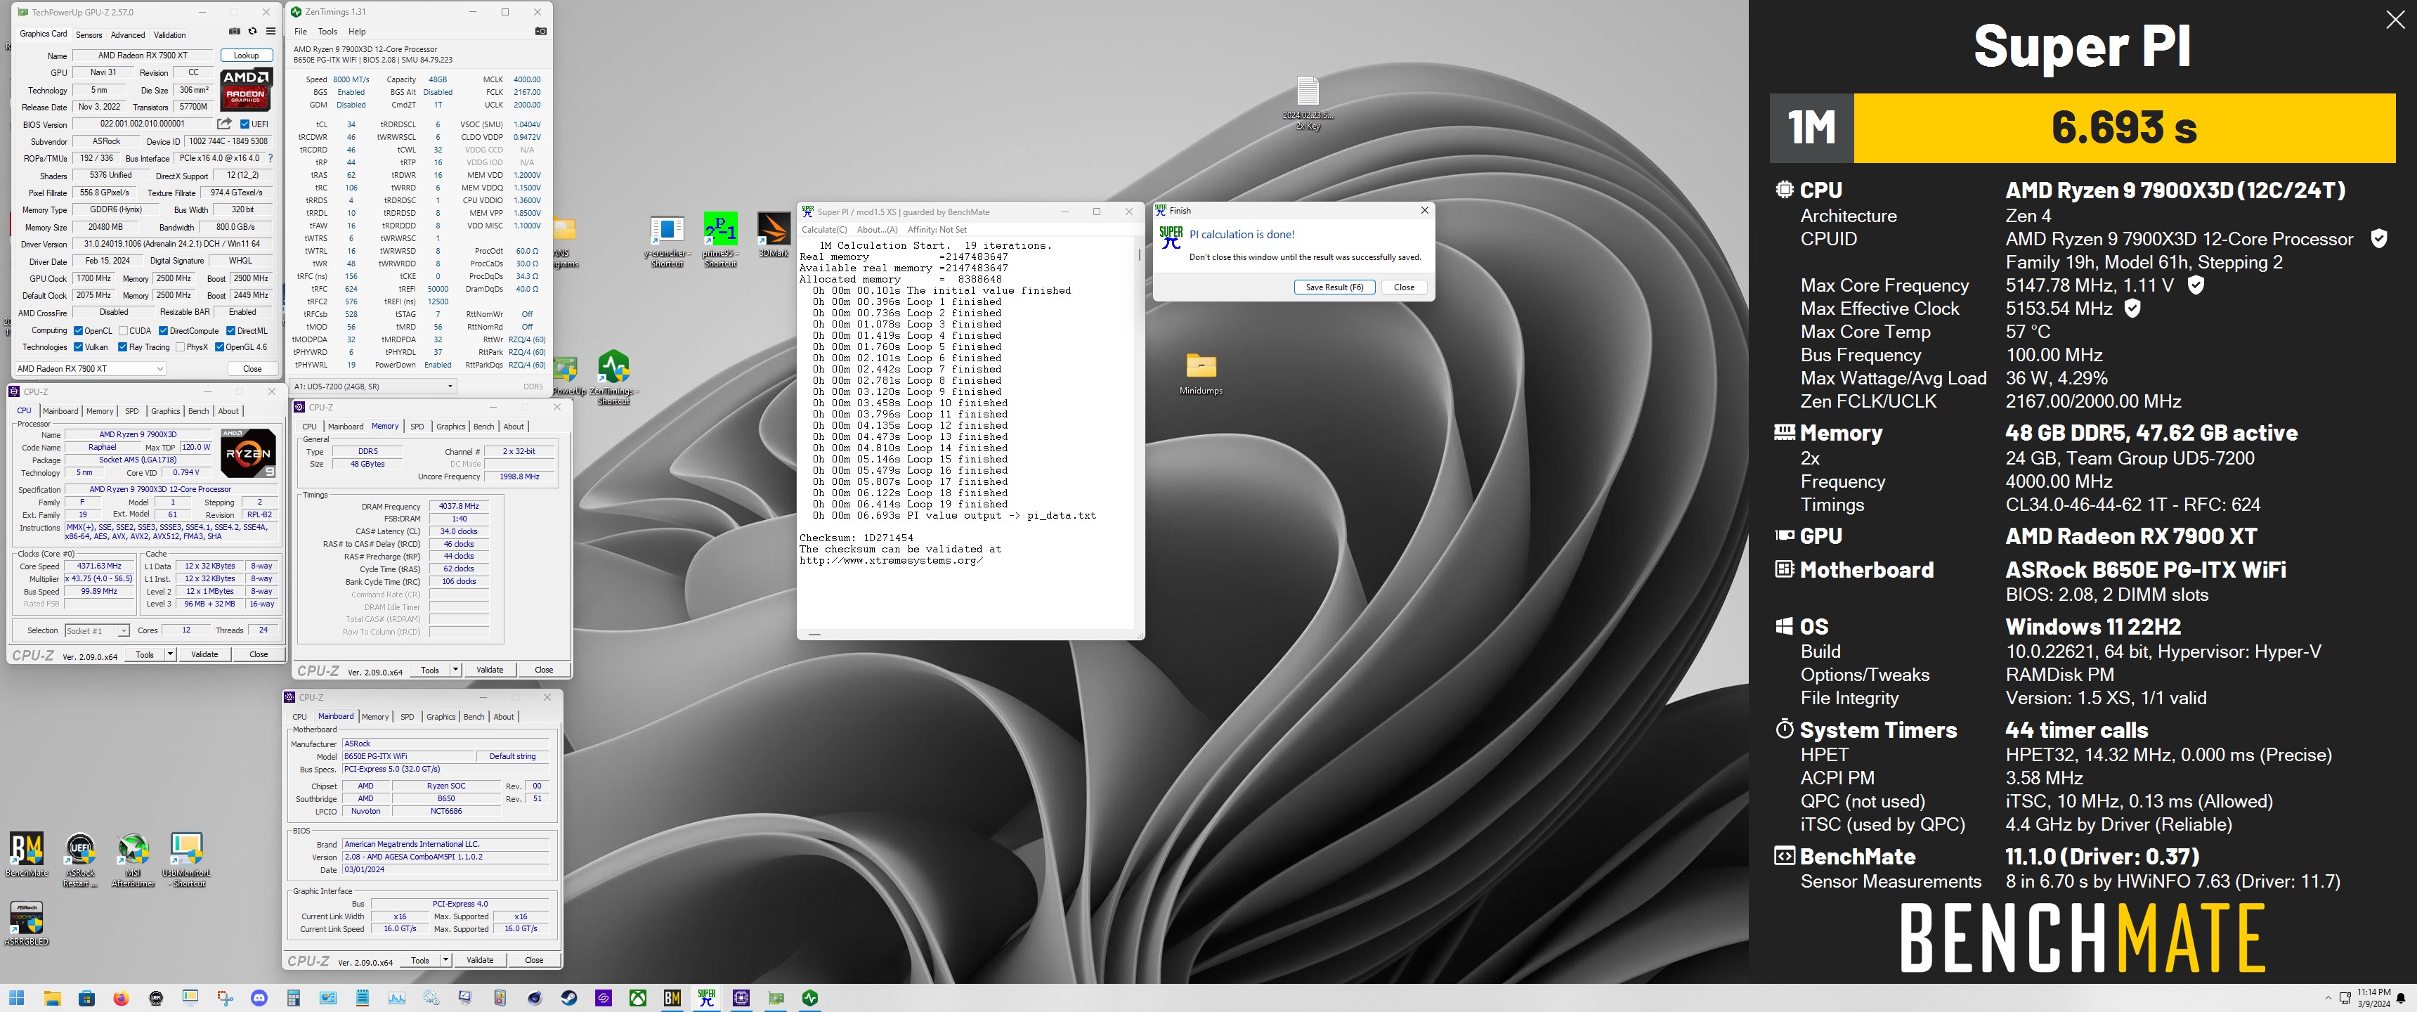Screen dimensions: 2417x1012
Task: Open Windows Start menu
Action: click(17, 998)
